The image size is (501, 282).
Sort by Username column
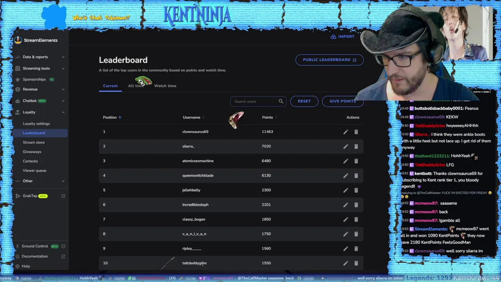pyautogui.click(x=194, y=117)
